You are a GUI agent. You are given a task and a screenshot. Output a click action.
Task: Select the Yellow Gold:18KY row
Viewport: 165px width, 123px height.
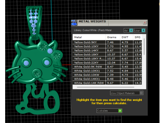point(107,54)
